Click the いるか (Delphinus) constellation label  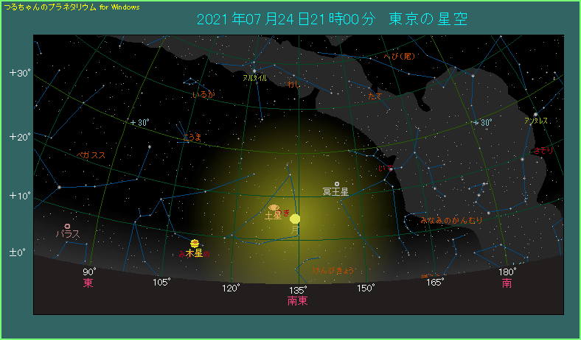tap(203, 95)
